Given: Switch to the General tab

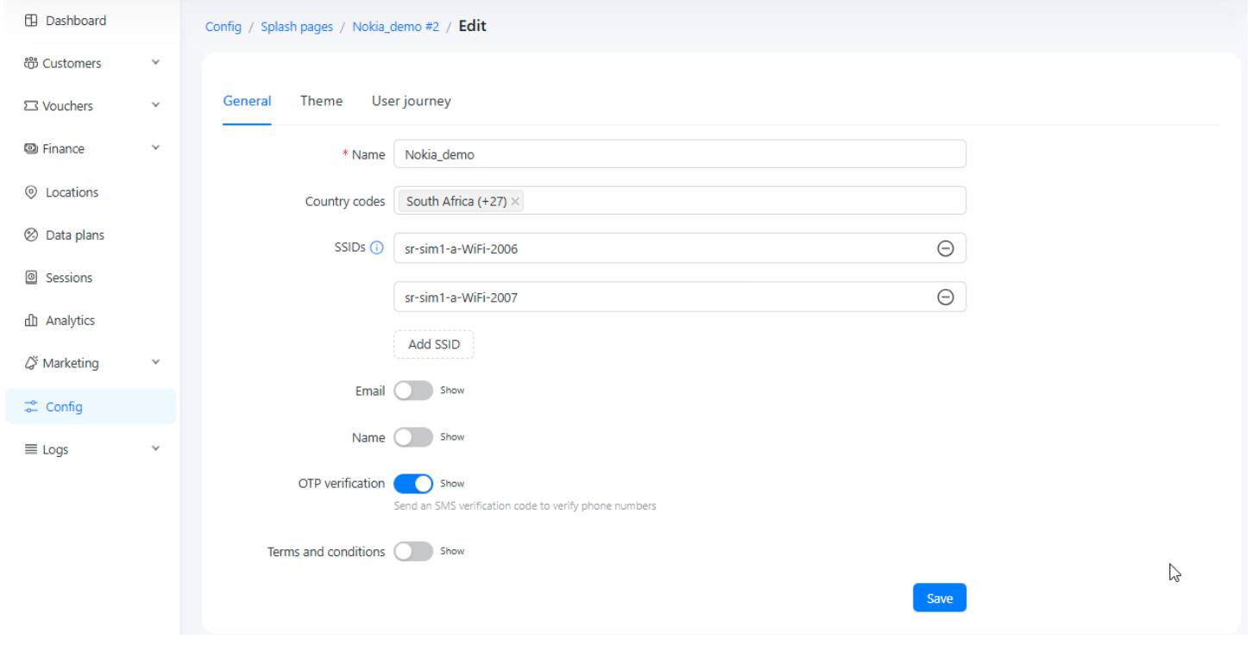Looking at the screenshot, I should pos(247,101).
